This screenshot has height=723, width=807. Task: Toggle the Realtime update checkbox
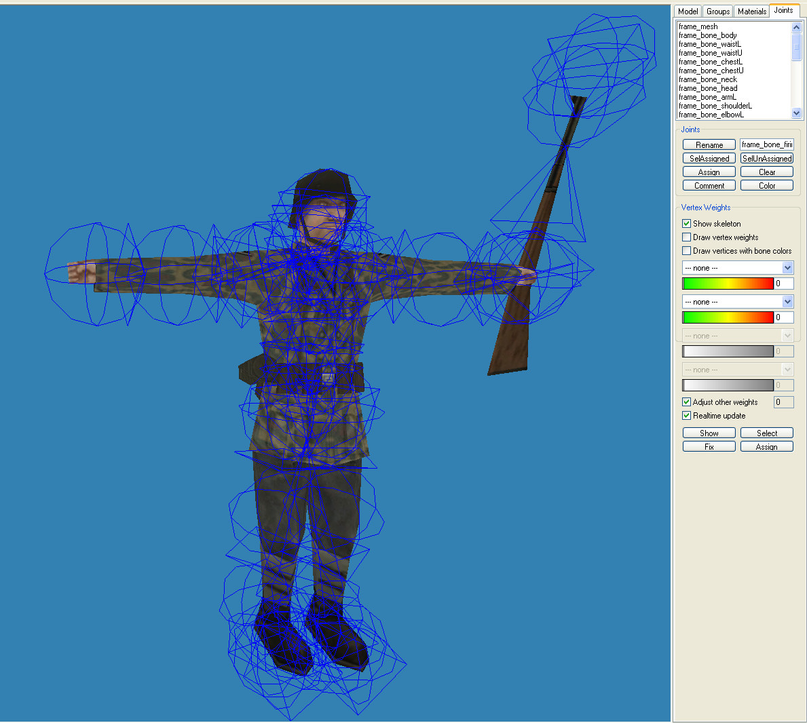686,415
